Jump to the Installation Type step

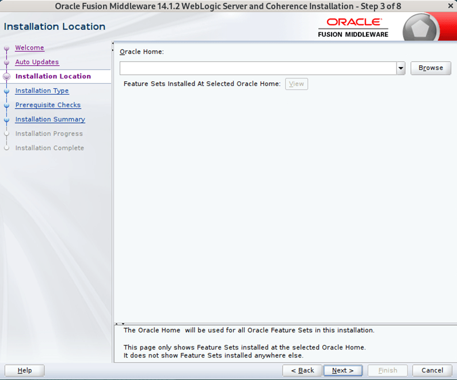pos(42,91)
